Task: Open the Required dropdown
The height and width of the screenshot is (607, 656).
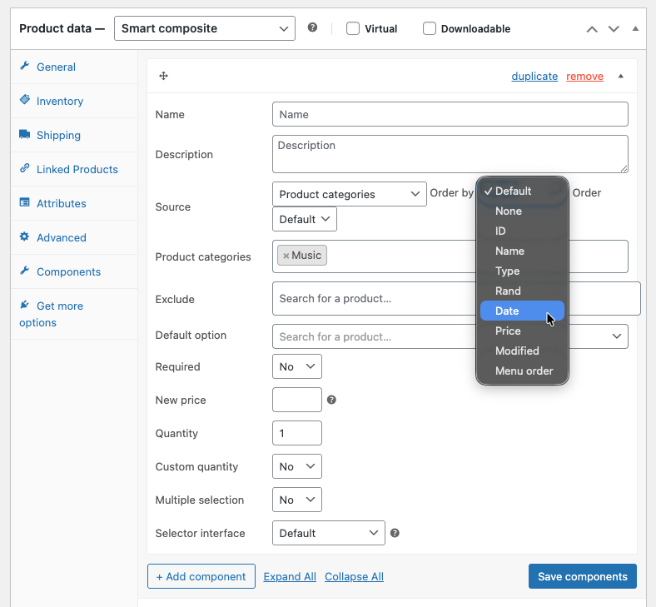Action: tap(296, 366)
